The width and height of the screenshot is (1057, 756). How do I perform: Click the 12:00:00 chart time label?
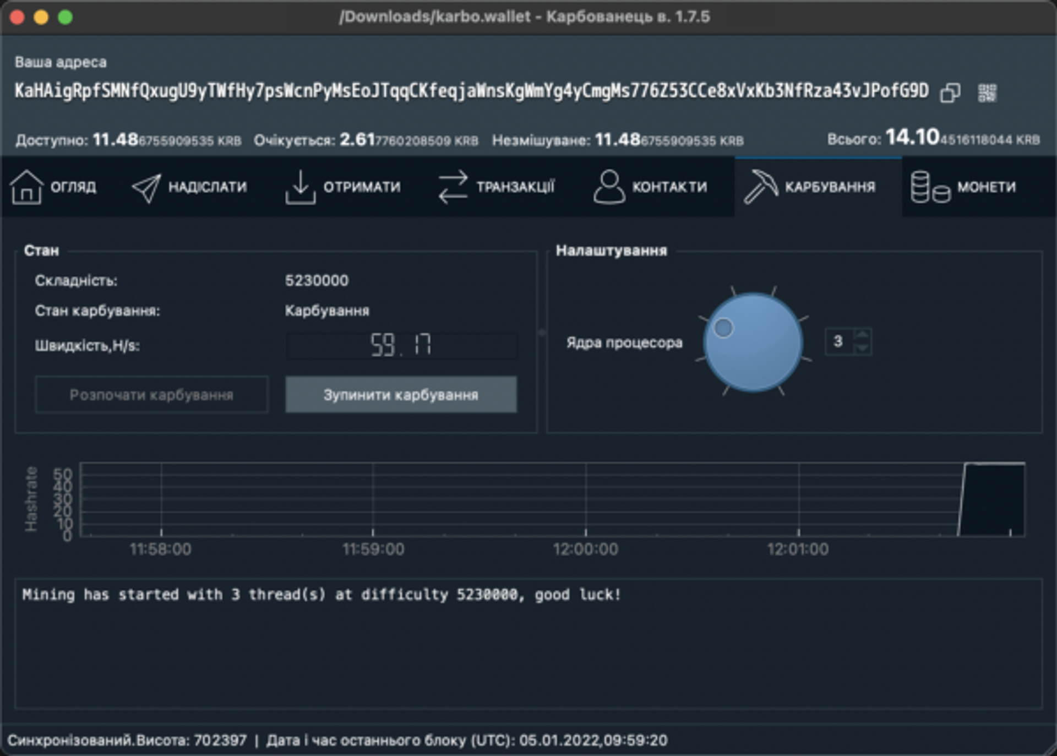pos(585,549)
